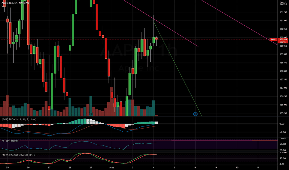This screenshot has height=170, width=289.
Task: Click date label 26 on time axis
Action: coord(28,168)
